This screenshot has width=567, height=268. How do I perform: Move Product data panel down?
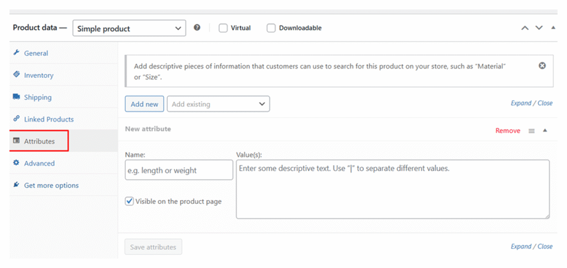coord(539,28)
